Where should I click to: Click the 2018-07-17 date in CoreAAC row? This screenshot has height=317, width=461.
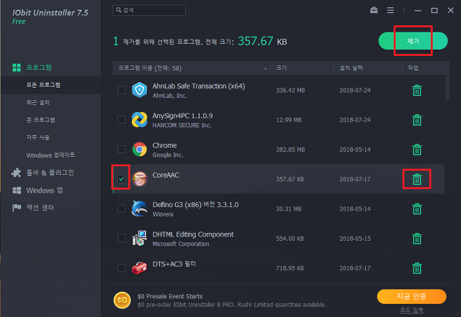(x=355, y=179)
